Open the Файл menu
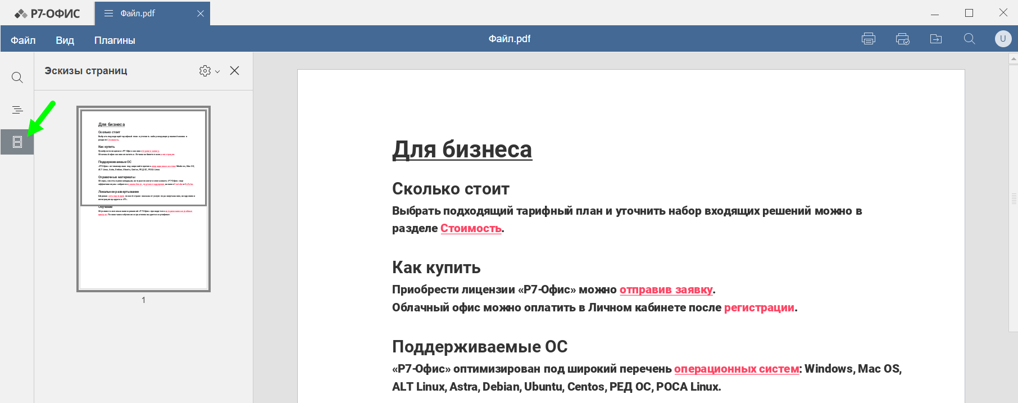1018x403 pixels. point(23,40)
